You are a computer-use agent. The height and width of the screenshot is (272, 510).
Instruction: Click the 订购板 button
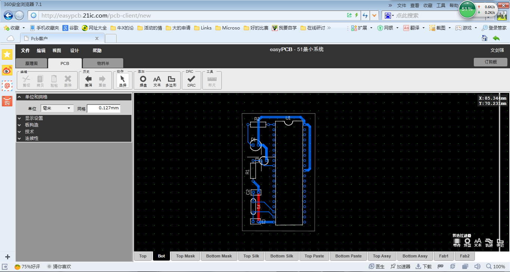[491, 62]
